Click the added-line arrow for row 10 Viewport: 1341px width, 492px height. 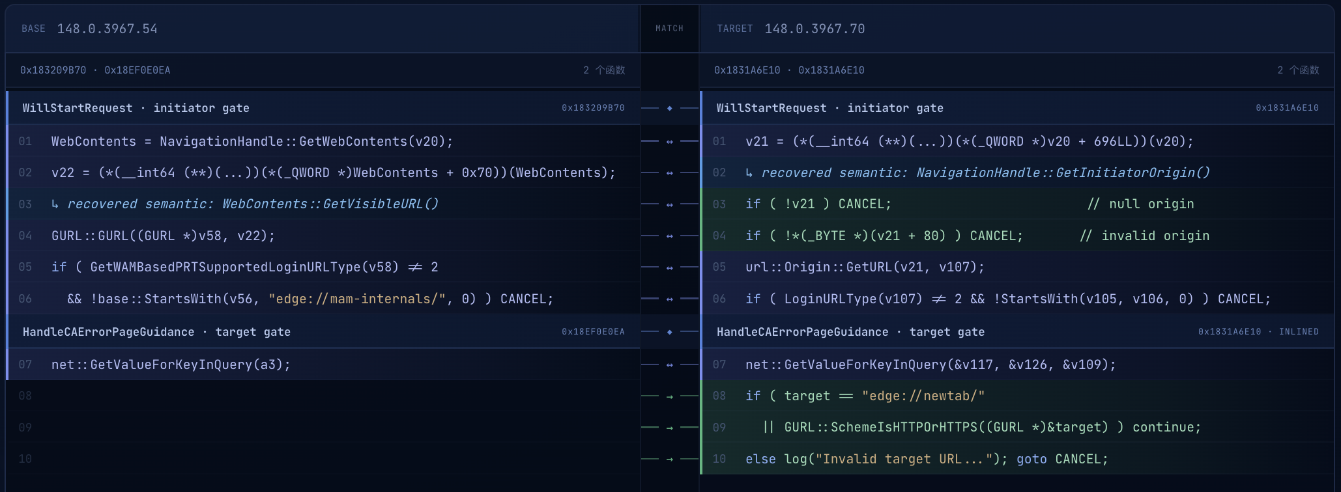[x=669, y=459]
